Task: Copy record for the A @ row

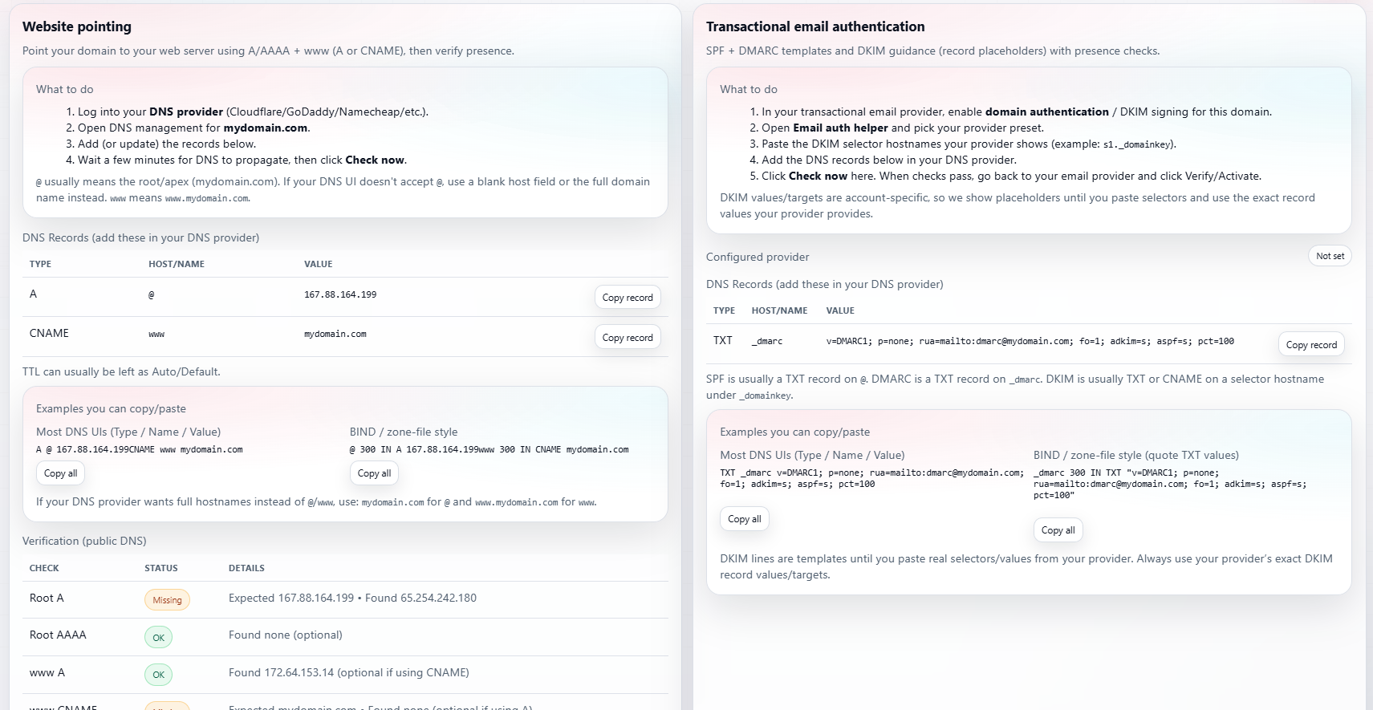Action: tap(627, 297)
